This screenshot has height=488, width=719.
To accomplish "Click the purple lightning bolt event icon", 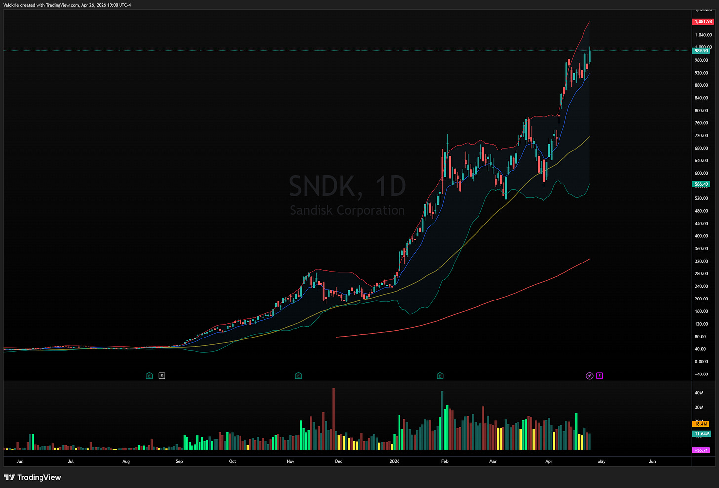I will [589, 376].
